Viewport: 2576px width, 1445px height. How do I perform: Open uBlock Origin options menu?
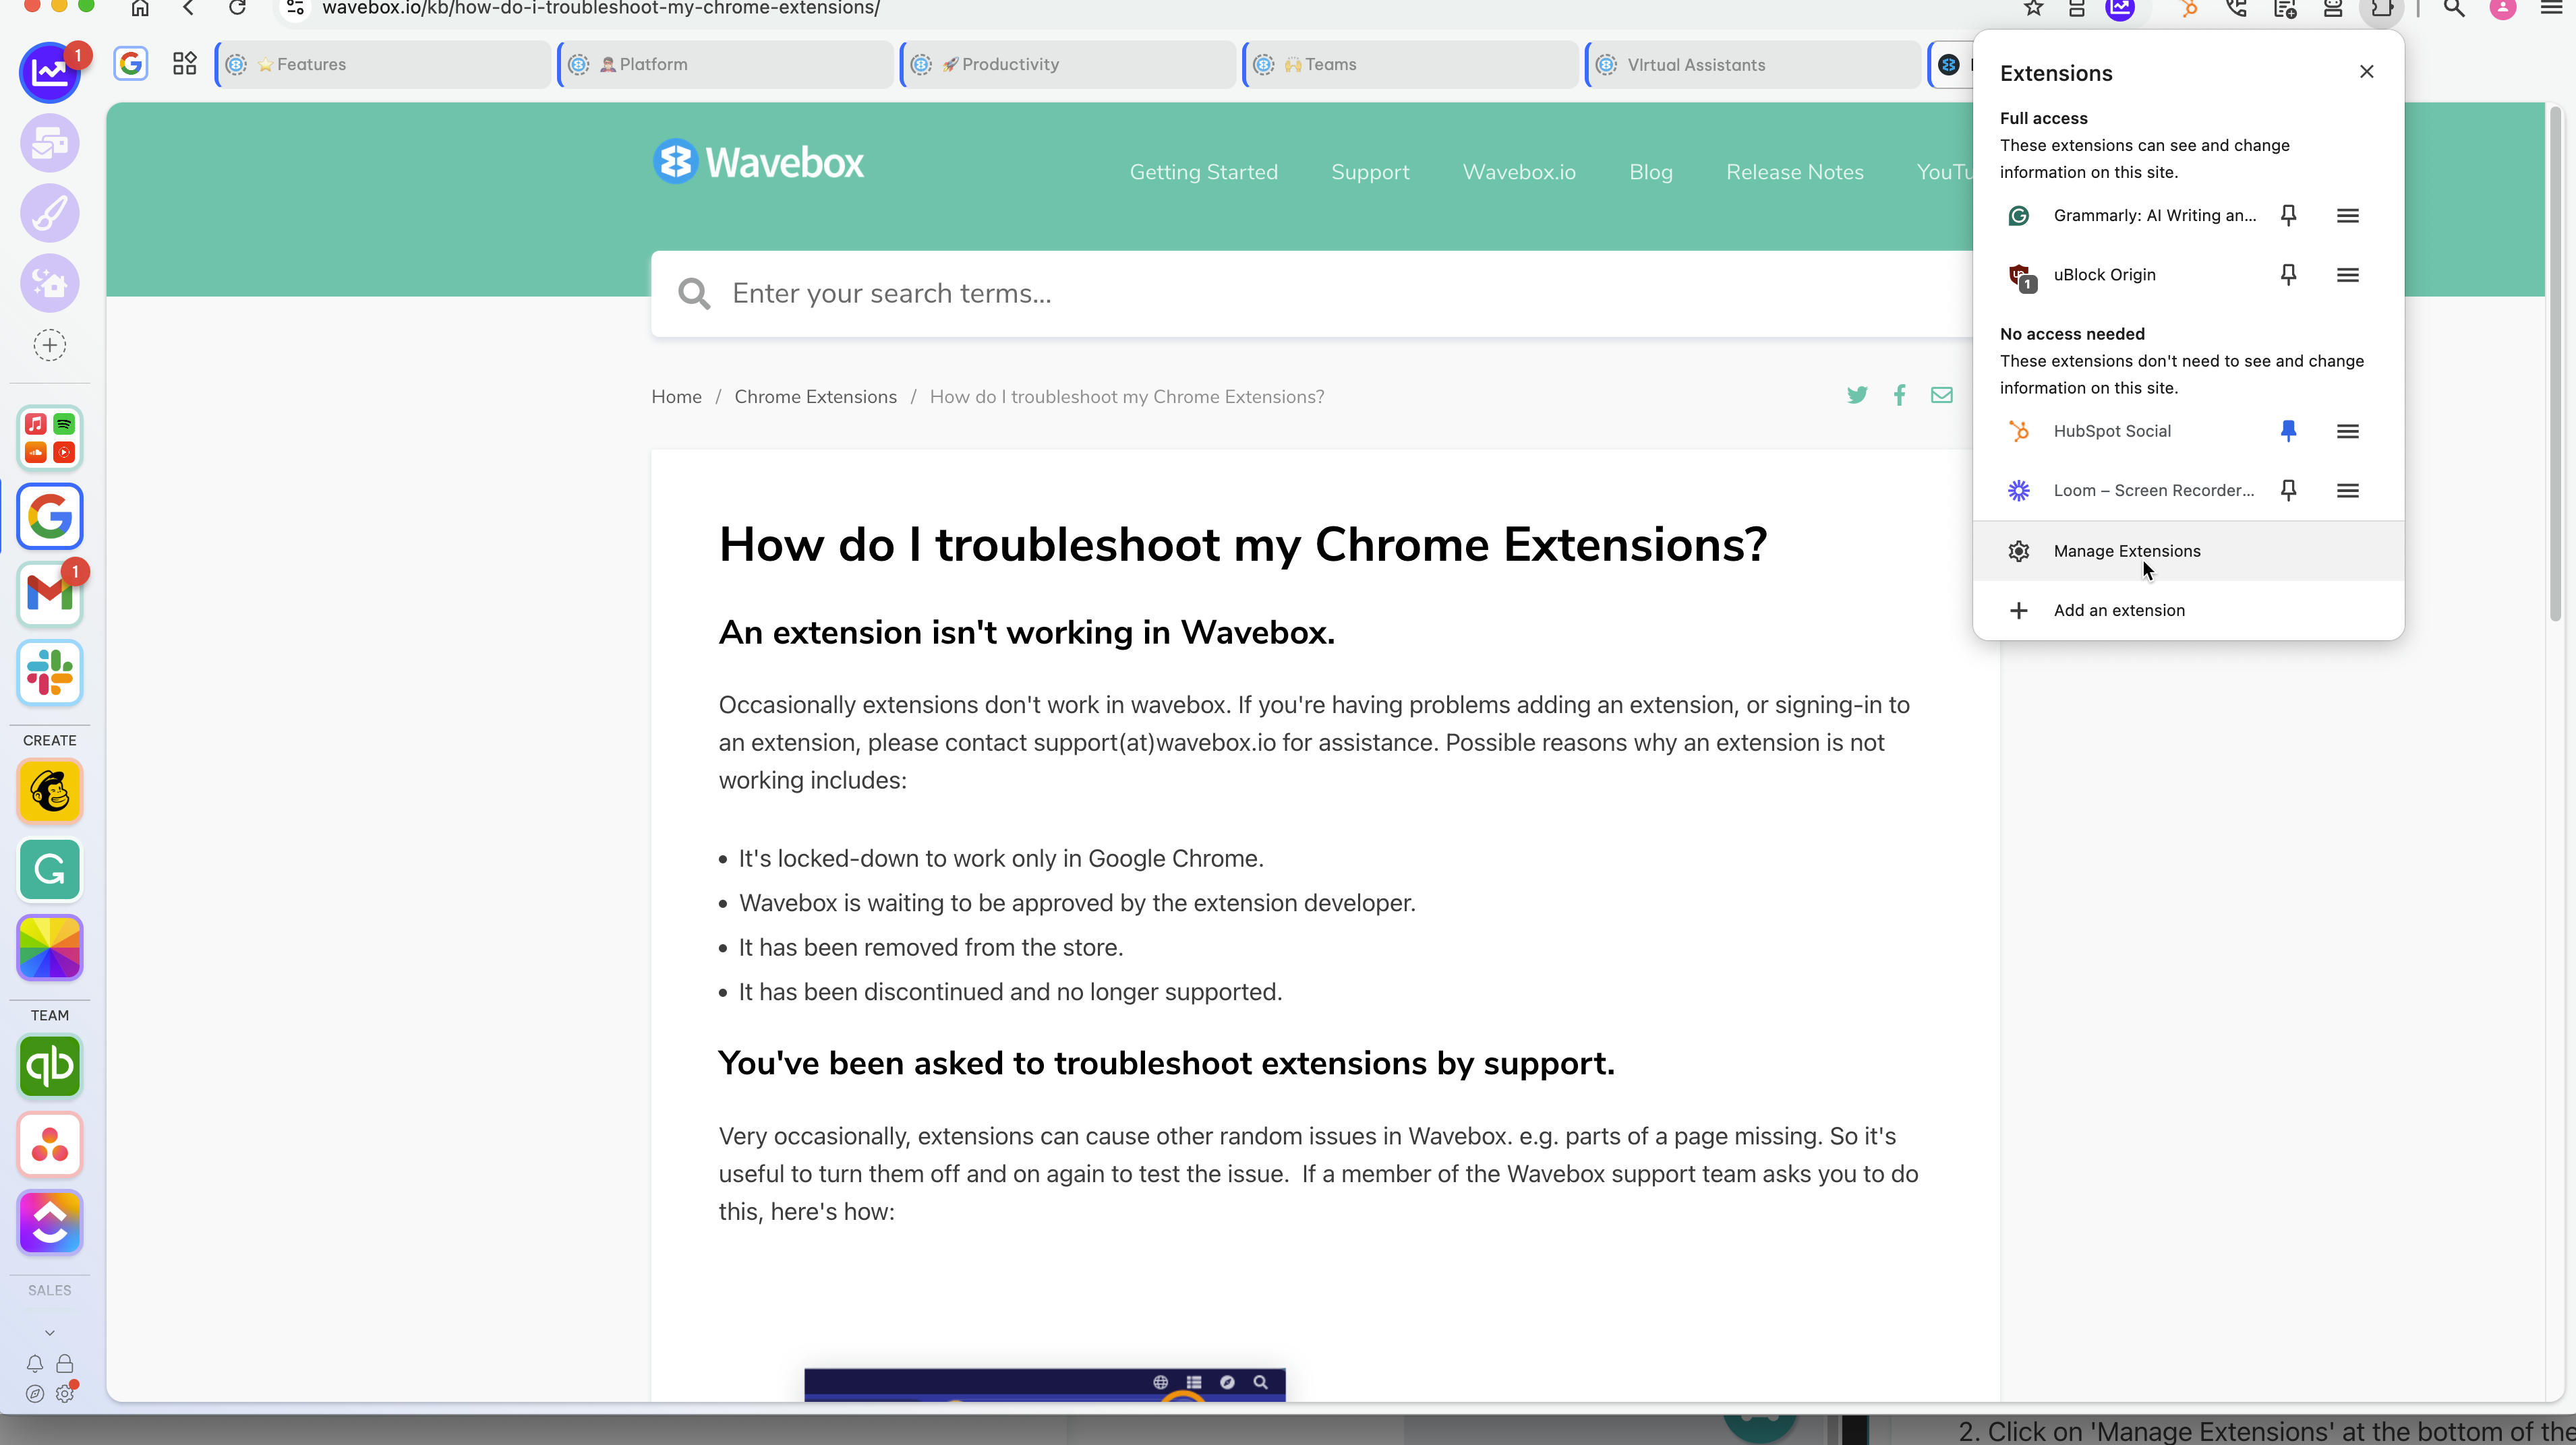(x=2348, y=274)
